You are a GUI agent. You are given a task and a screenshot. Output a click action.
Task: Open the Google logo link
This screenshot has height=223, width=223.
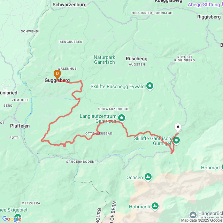click(11, 219)
